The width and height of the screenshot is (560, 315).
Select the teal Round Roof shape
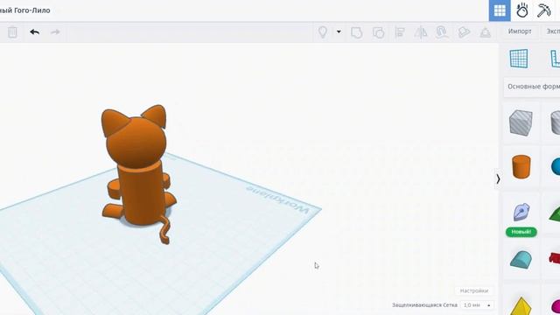pyautogui.click(x=521, y=259)
